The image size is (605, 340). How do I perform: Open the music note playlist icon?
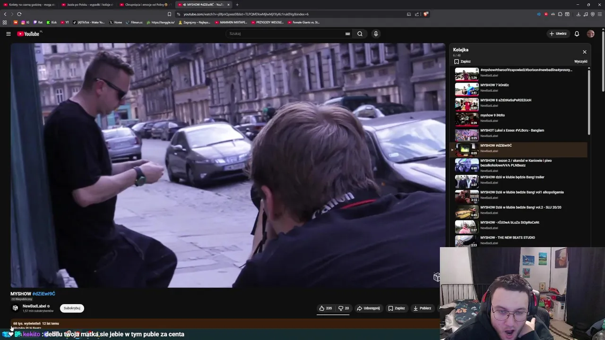click(x=586, y=14)
